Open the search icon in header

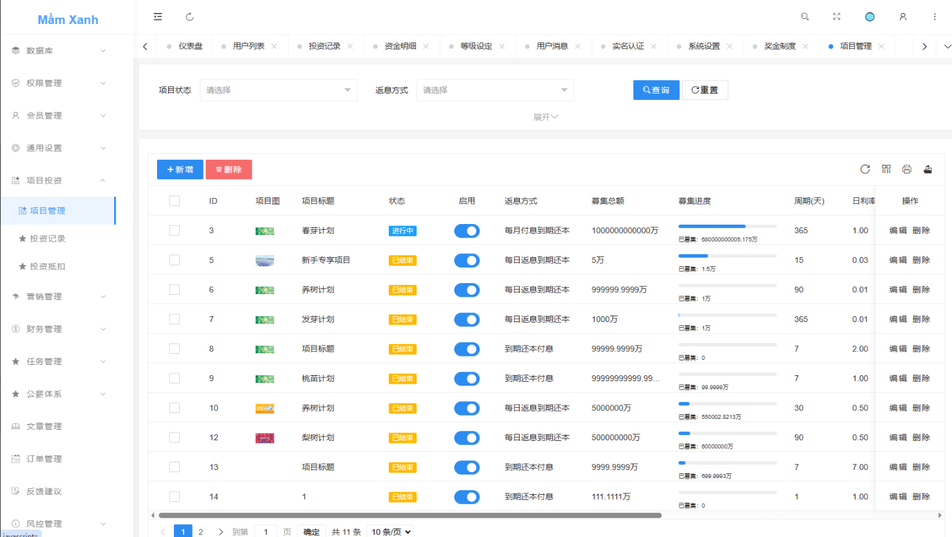click(x=805, y=17)
